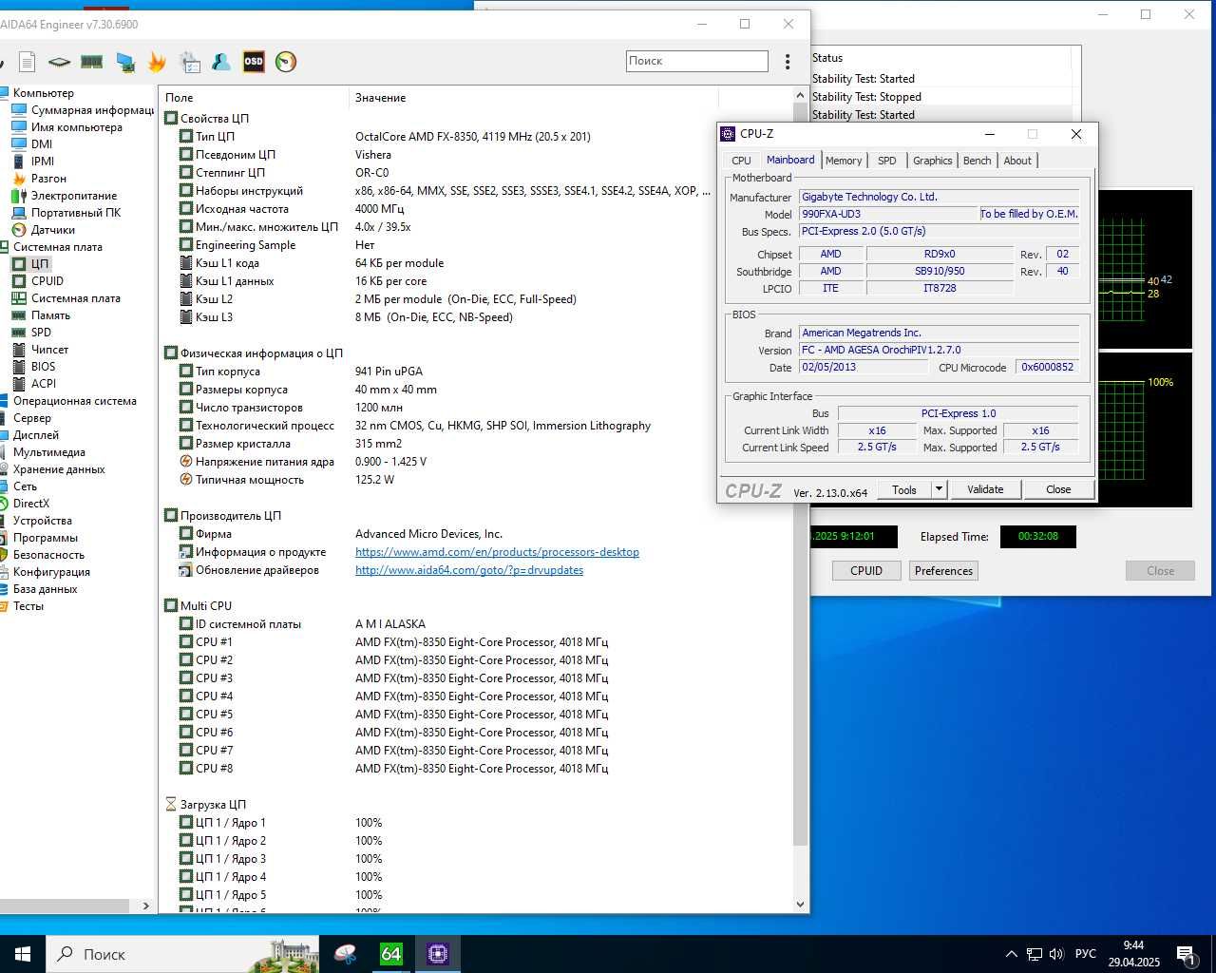Screen dimensions: 1216x973
Task: Select the Типичная мощность row
Action: (475, 480)
